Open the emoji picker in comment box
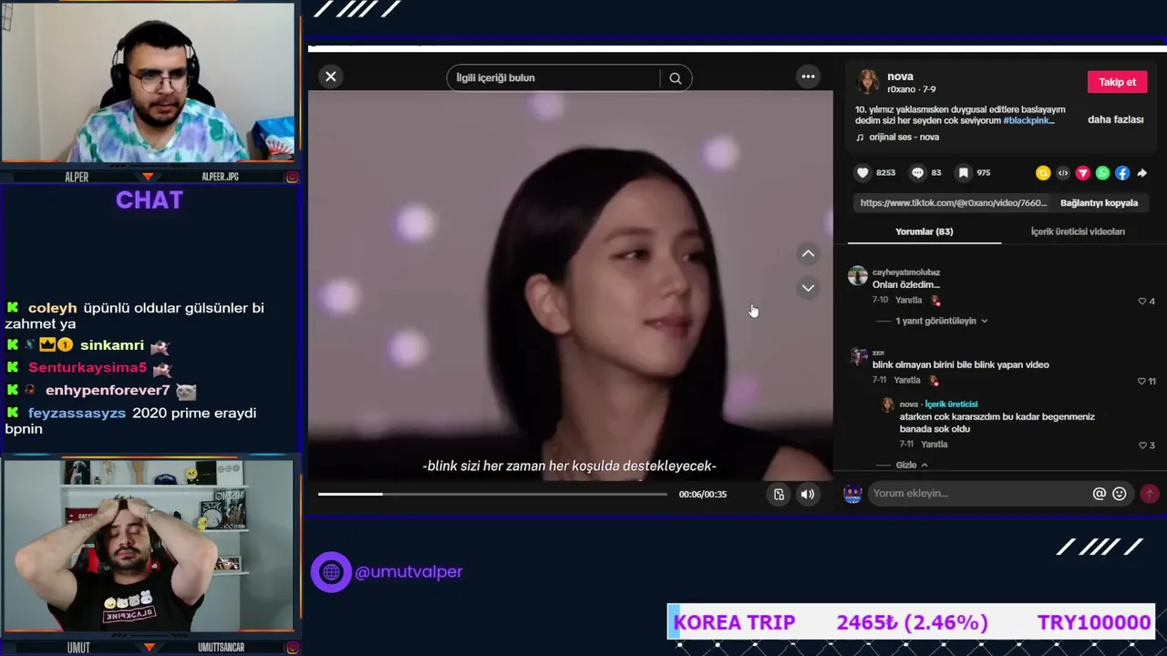This screenshot has height=656, width=1167. (1120, 494)
